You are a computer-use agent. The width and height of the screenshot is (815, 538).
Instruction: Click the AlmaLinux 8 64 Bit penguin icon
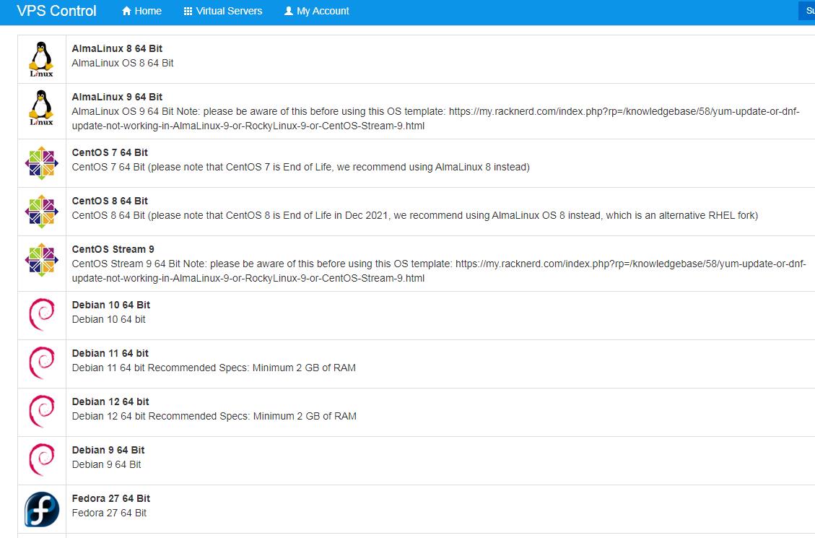click(42, 59)
